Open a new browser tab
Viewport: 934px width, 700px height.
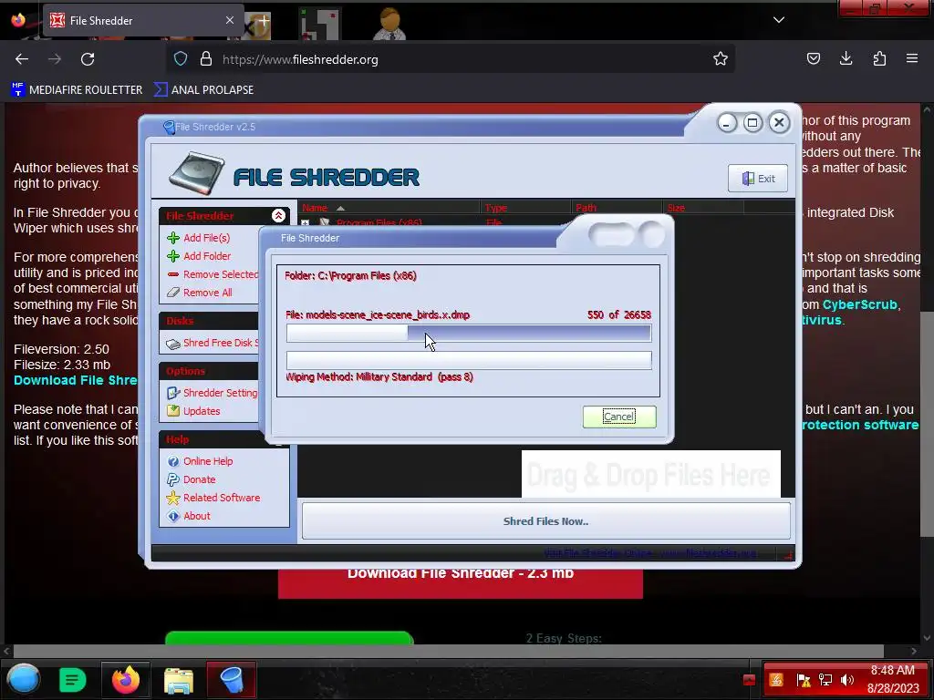(264, 20)
